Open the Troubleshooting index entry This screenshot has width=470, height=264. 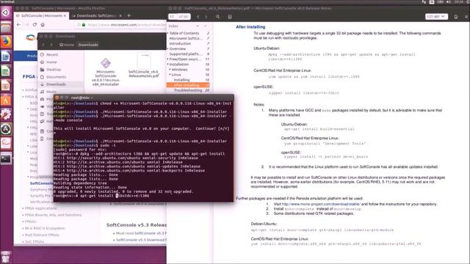(x=188, y=90)
